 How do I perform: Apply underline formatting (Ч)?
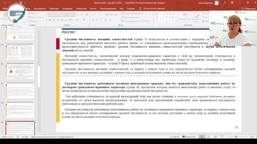58,20
